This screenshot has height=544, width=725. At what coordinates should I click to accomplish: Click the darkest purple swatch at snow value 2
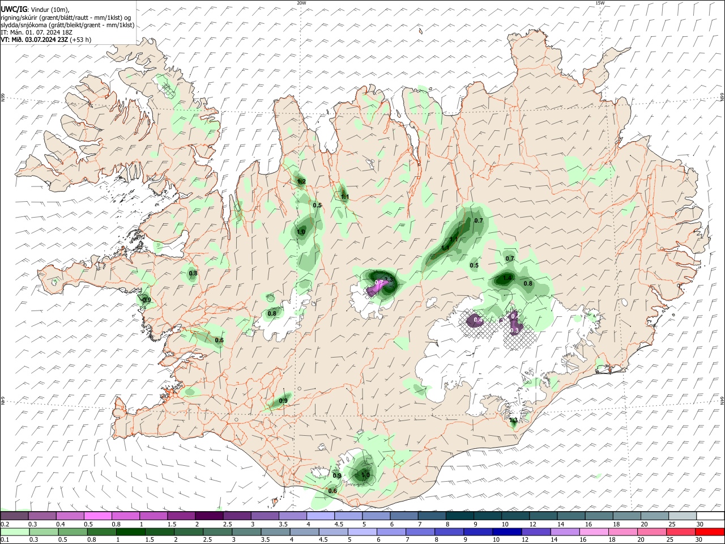coord(209,516)
